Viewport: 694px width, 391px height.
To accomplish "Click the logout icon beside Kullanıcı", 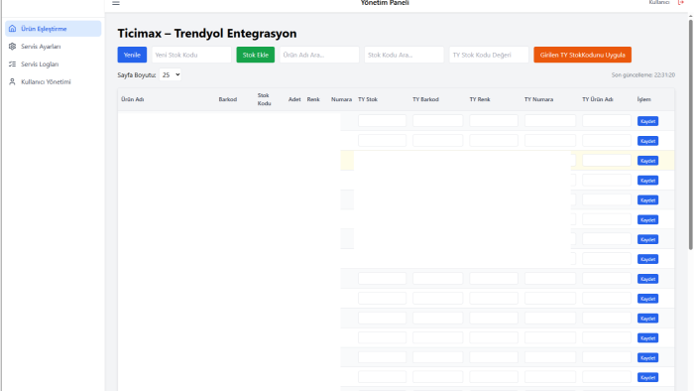I will click(x=681, y=3).
